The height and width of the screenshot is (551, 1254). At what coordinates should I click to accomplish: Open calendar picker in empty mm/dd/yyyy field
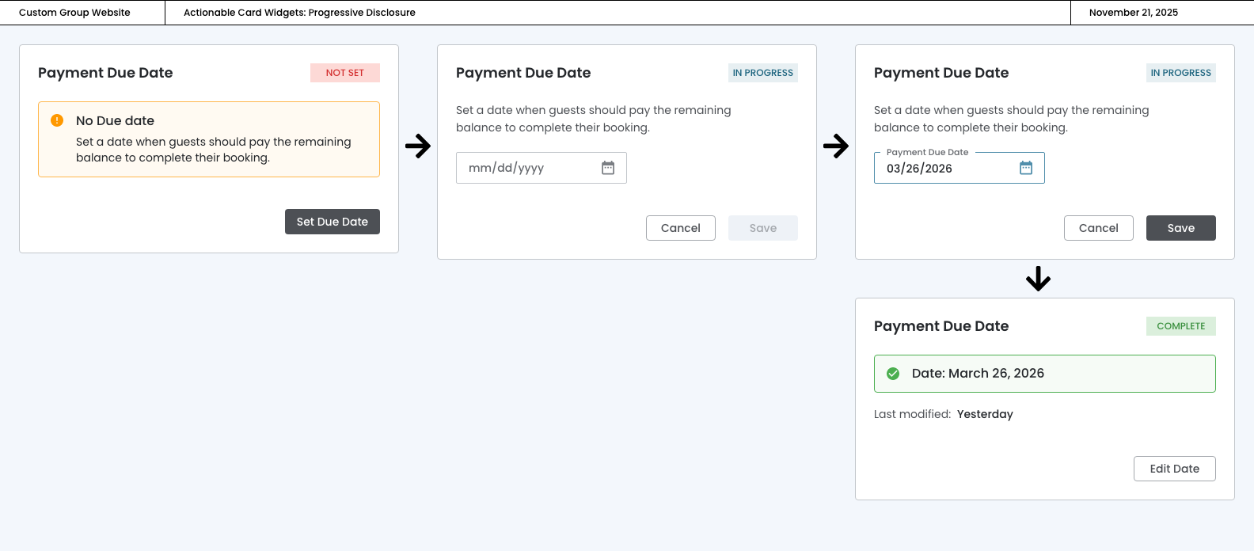pyautogui.click(x=608, y=168)
